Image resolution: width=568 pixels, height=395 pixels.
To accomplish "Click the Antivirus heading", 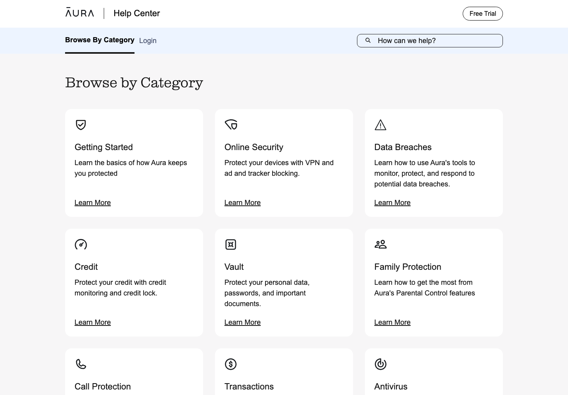I will tap(391, 387).
